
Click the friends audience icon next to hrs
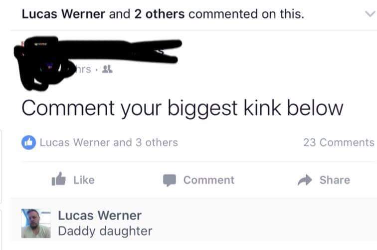[107, 69]
